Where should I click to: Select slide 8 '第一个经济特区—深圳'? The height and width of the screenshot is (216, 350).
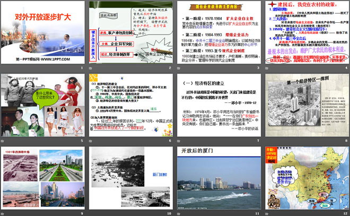click(x=305, y=105)
